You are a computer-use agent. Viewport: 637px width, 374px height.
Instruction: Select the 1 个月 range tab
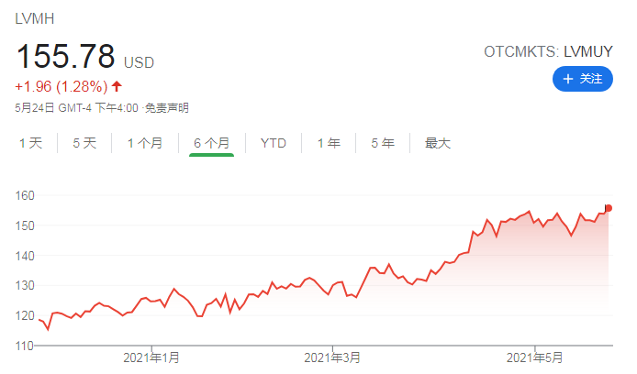(145, 143)
